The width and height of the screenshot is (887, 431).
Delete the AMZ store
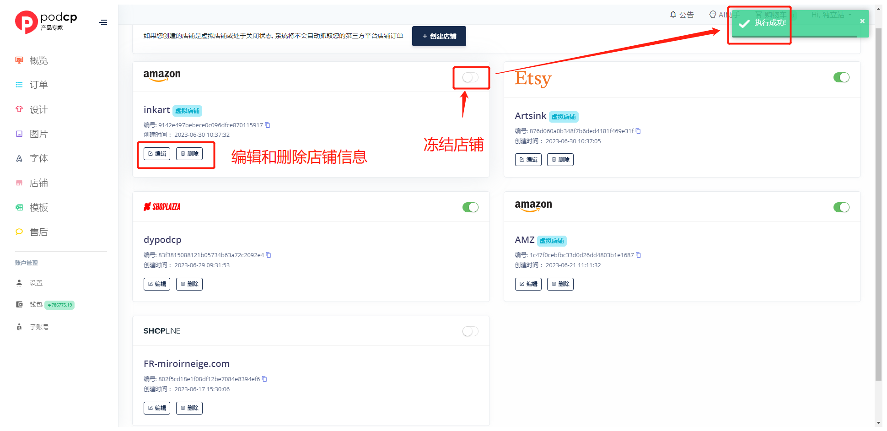(x=560, y=284)
